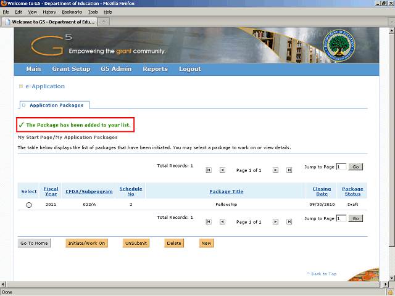This screenshot has width=395, height=296.
Task: Click the vertical scrollbar down arrow
Action: (x=391, y=278)
